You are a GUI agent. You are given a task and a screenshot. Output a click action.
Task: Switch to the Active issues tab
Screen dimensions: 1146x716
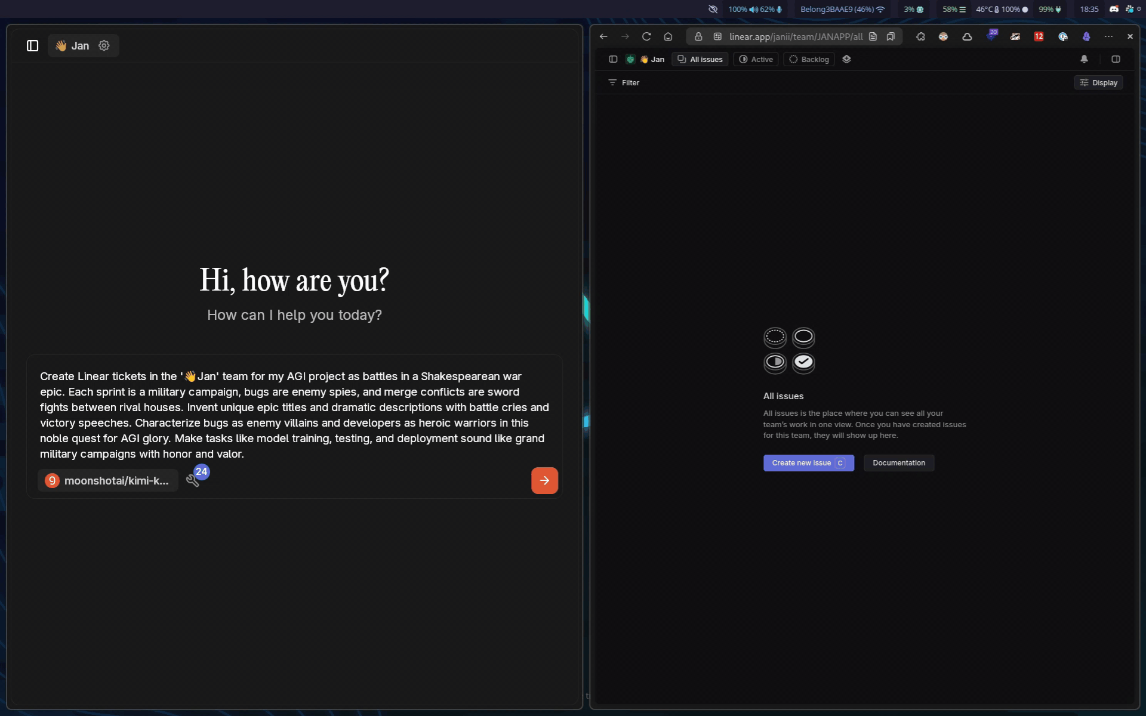point(756,59)
